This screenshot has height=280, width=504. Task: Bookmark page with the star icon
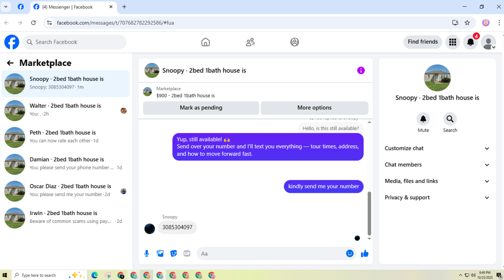coord(467,23)
